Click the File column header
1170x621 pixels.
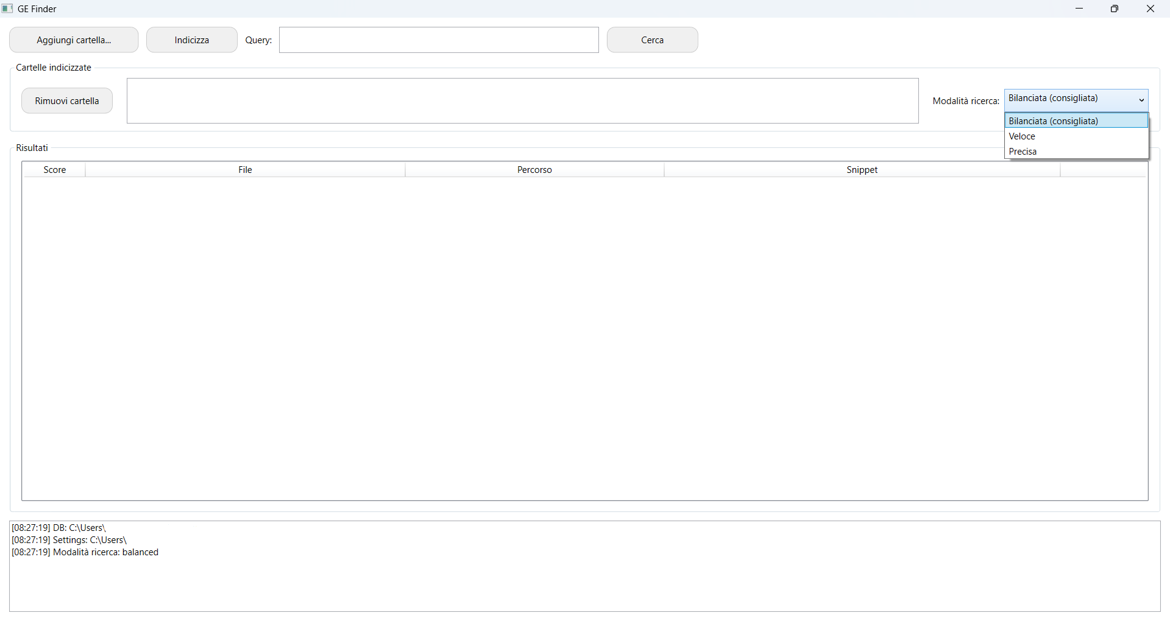click(x=245, y=170)
